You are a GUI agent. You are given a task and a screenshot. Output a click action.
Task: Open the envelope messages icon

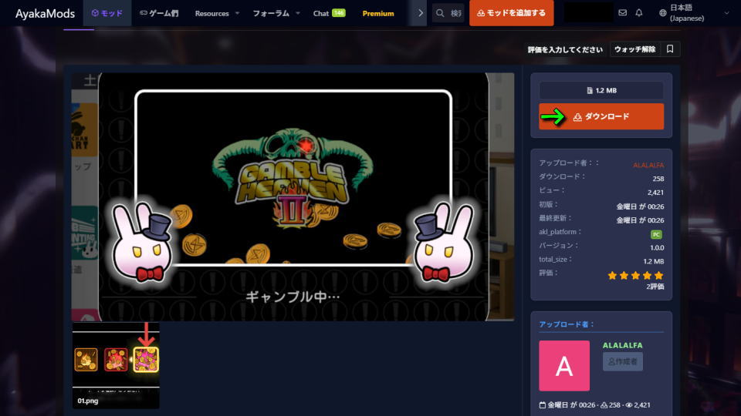[623, 13]
